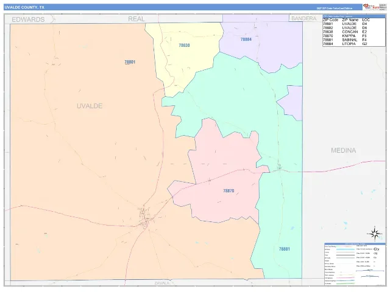
Task: Click the large gray UVALDE county name on map
Action: 90,106
